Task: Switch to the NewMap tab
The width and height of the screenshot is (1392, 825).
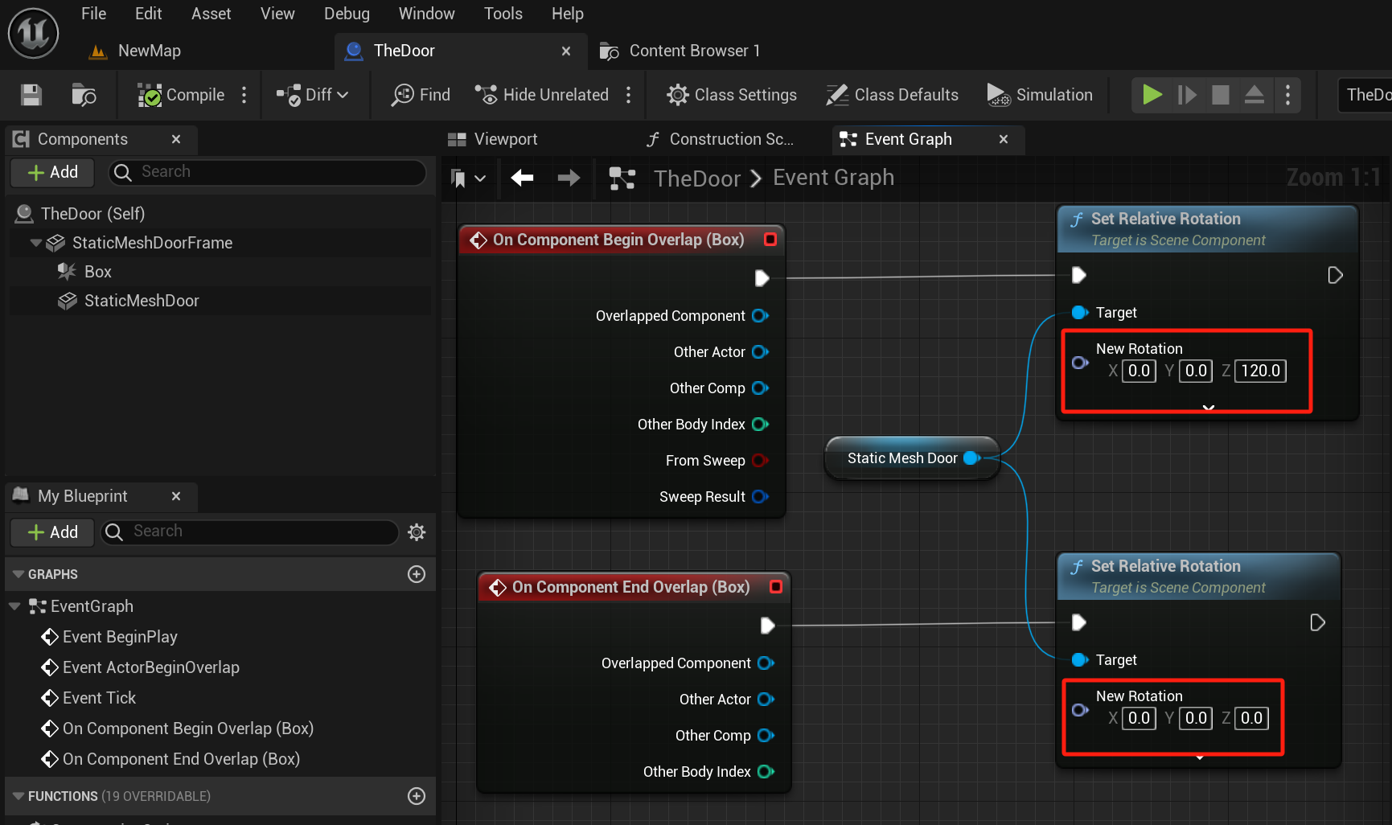Action: tap(135, 51)
